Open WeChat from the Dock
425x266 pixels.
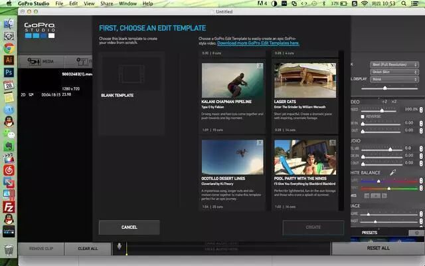[9, 134]
